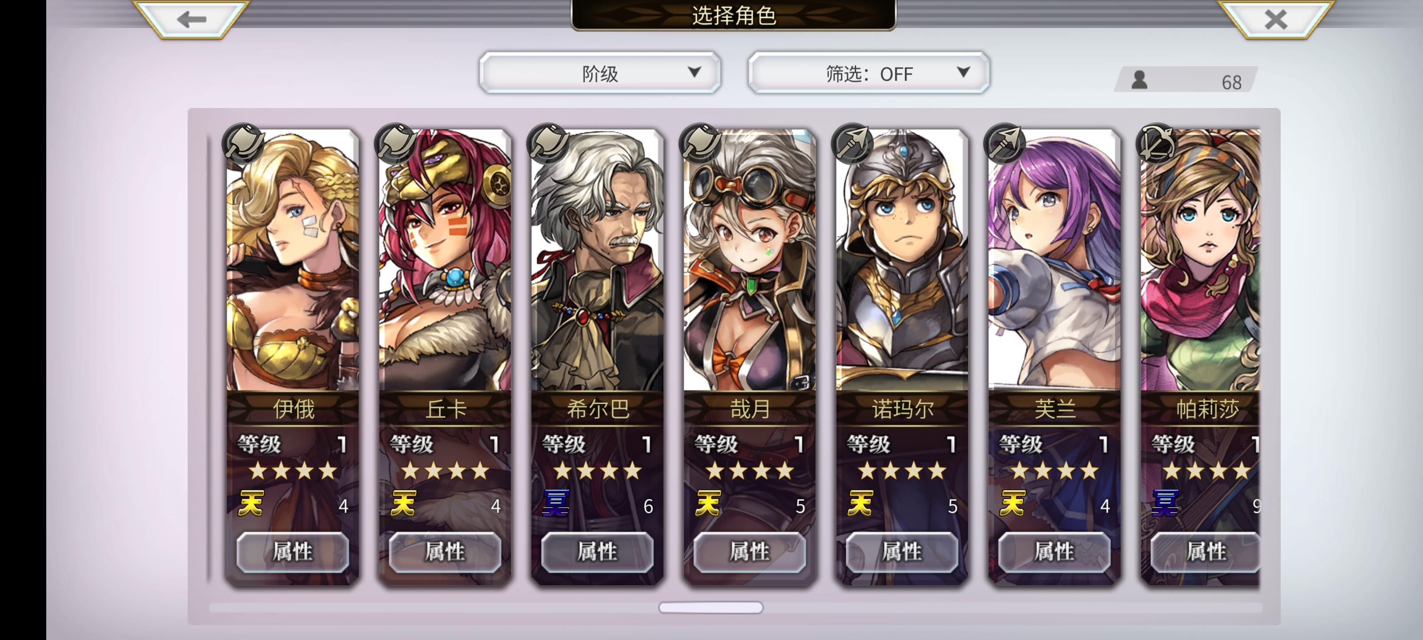
Task: Select the 丘卡 character portrait
Action: 445,260
